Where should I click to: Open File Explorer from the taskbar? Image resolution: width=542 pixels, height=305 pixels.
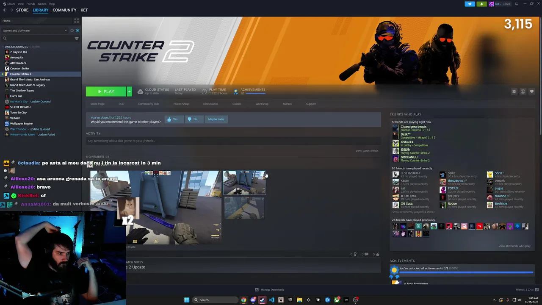click(299, 300)
